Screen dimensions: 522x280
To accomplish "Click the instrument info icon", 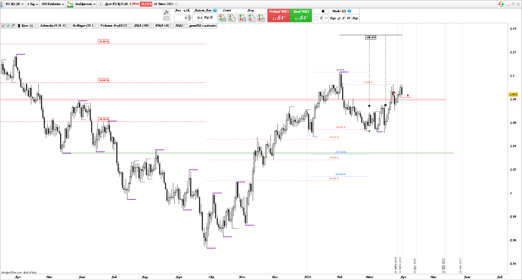I will coord(100,4).
